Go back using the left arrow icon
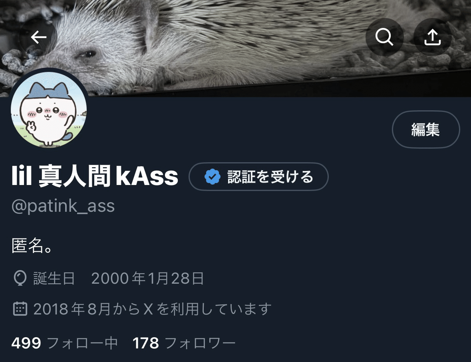The image size is (471, 362). (38, 37)
